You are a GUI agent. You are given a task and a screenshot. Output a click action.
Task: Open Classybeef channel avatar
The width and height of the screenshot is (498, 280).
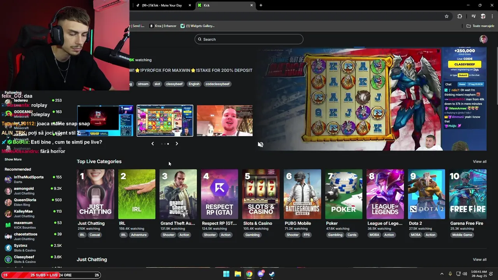coord(8,259)
